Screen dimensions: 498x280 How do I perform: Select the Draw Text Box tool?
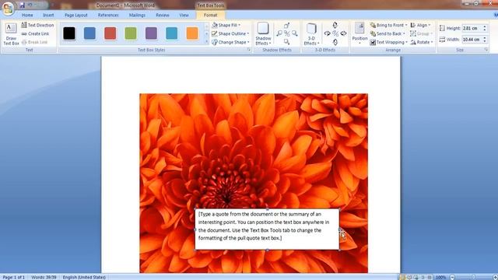point(11,34)
